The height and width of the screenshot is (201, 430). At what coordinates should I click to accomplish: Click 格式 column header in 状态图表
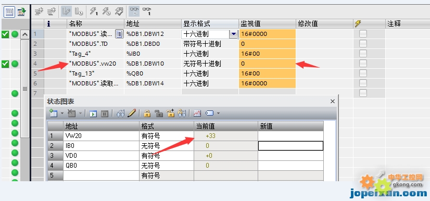point(167,126)
